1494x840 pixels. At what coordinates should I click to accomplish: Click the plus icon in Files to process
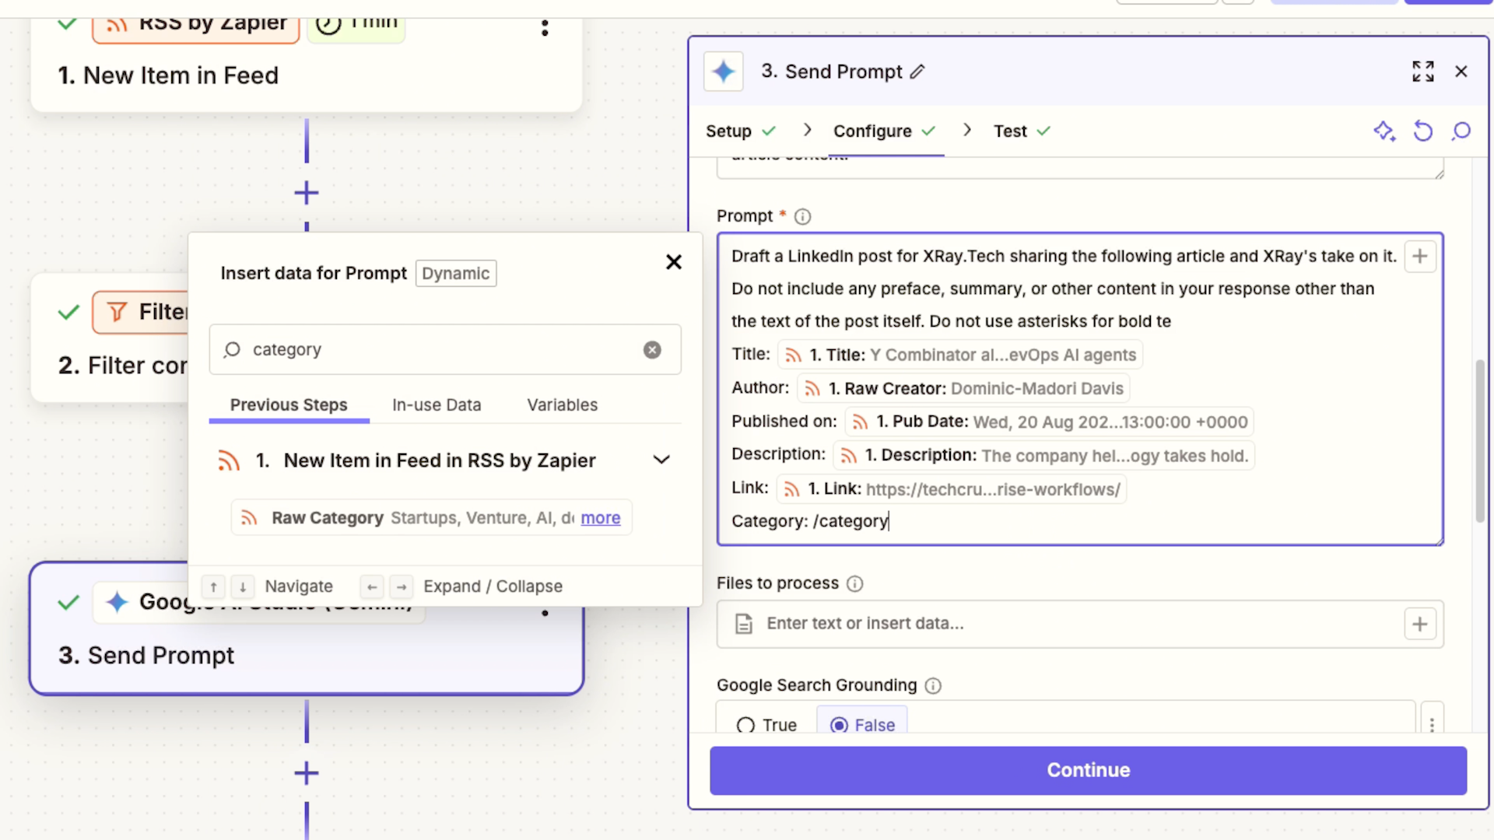[1419, 623]
